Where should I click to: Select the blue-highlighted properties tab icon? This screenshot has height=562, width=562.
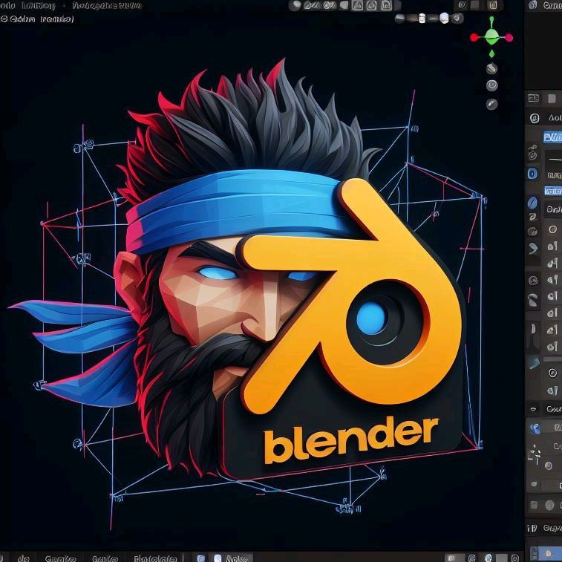click(532, 174)
